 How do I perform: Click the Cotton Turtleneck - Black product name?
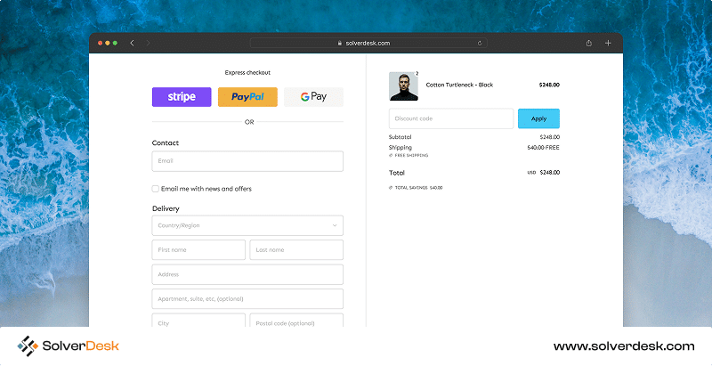coord(459,85)
